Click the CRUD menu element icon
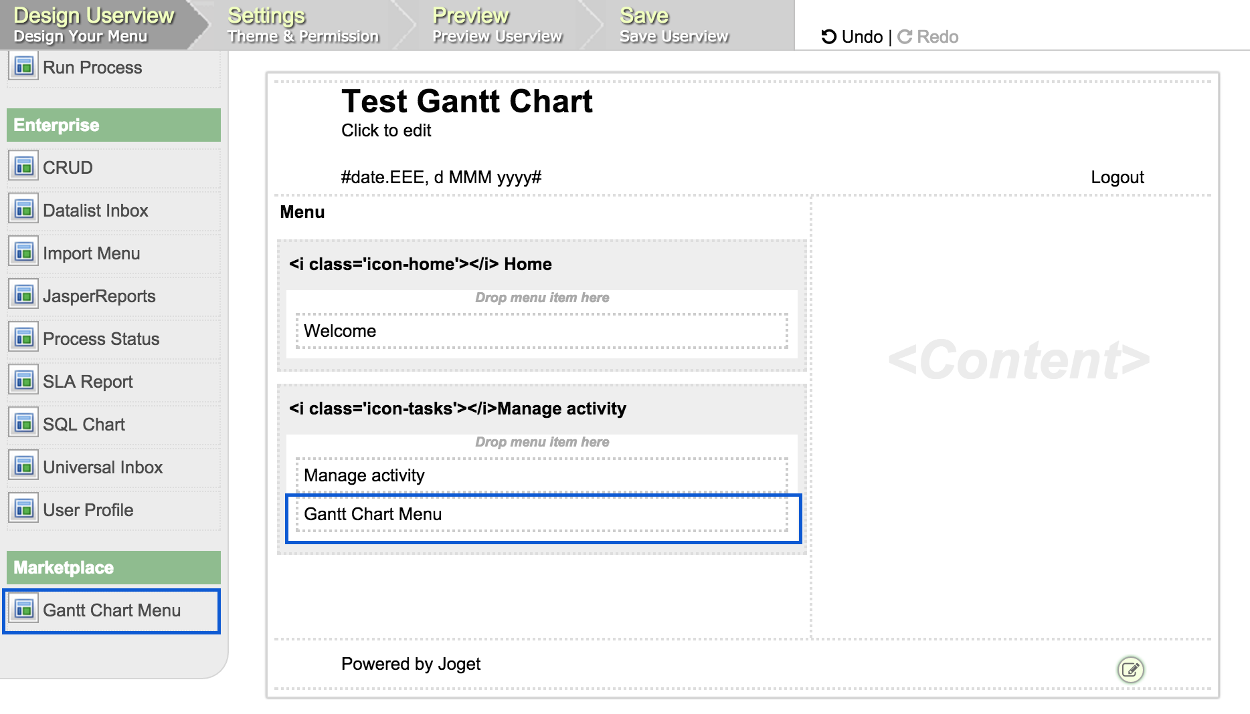This screenshot has width=1250, height=714. pyautogui.click(x=24, y=166)
